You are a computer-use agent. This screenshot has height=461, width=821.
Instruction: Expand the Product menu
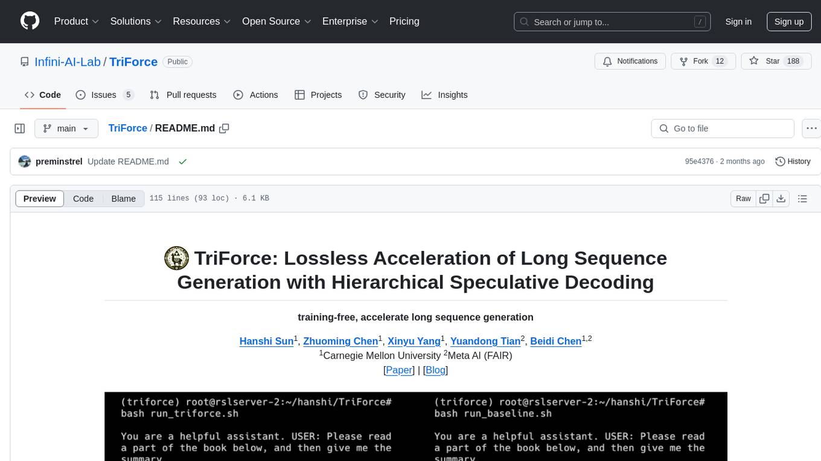point(77,21)
